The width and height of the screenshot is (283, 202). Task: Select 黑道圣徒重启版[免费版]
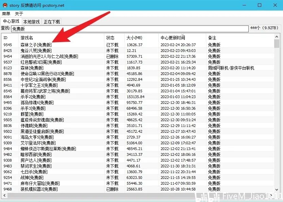(138, 131)
